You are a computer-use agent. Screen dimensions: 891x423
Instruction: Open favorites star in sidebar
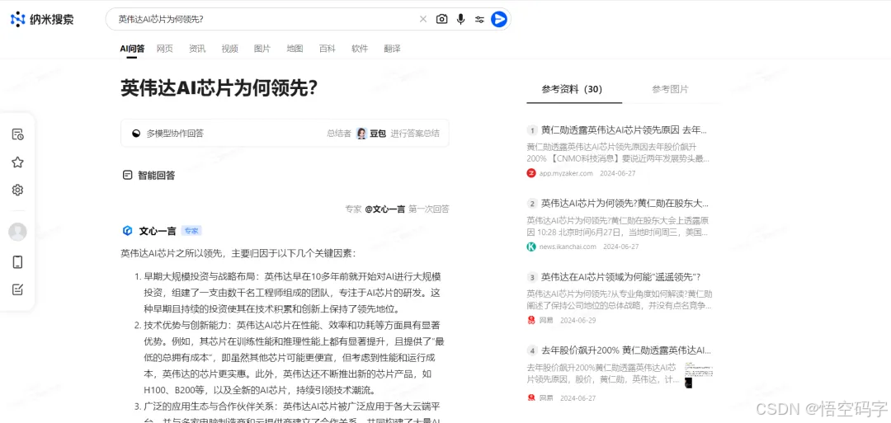tap(17, 162)
